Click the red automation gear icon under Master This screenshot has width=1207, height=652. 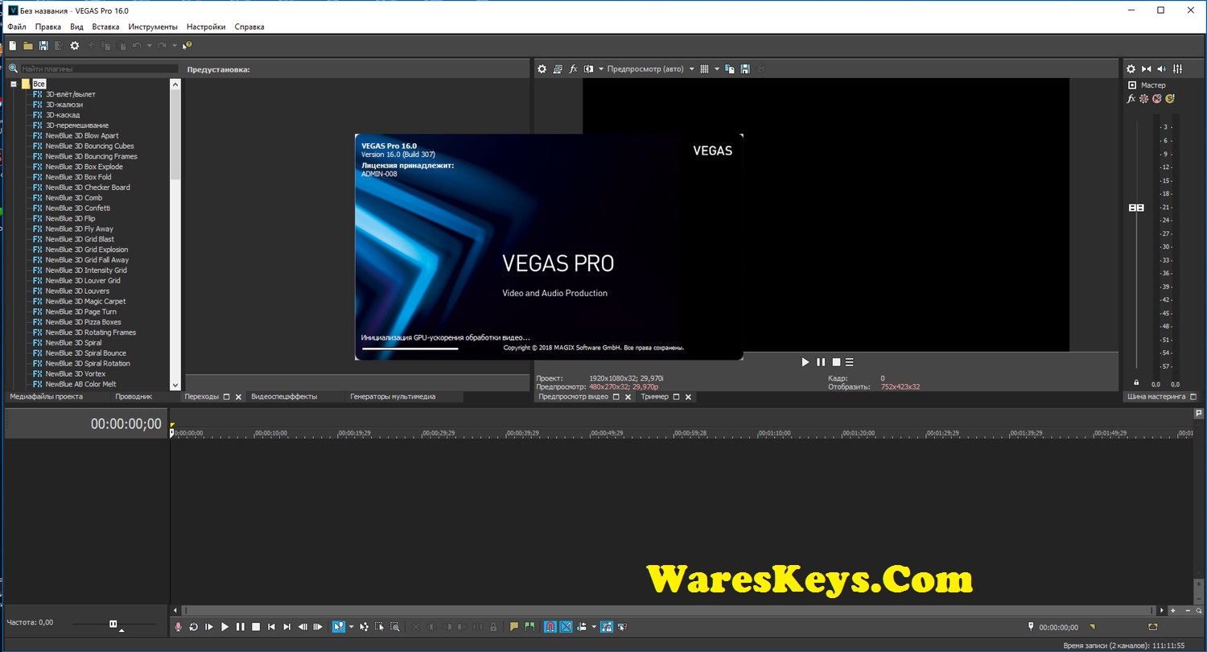[1143, 99]
